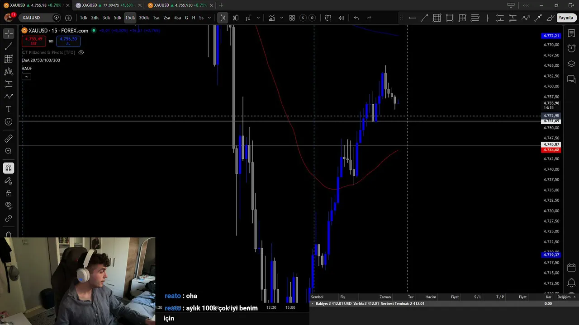Open the chat panel in right sidebar
This screenshot has height=325, width=579.
tap(571, 79)
